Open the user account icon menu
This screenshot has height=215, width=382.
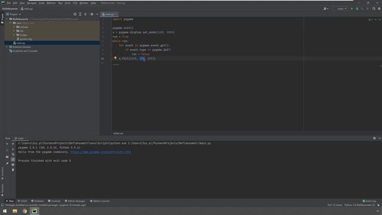coord(325,8)
